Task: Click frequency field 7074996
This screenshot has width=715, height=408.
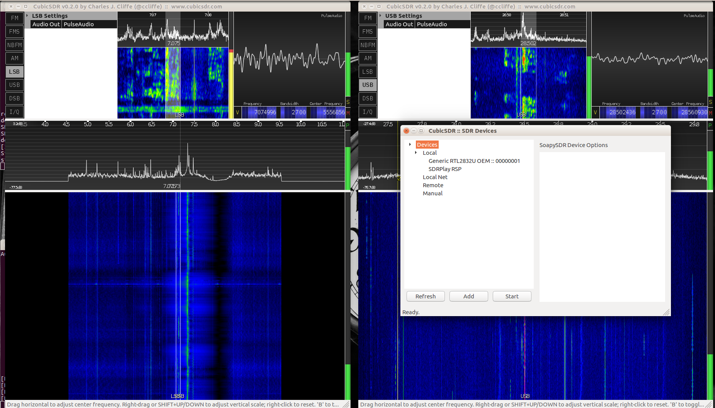Action: [x=259, y=112]
